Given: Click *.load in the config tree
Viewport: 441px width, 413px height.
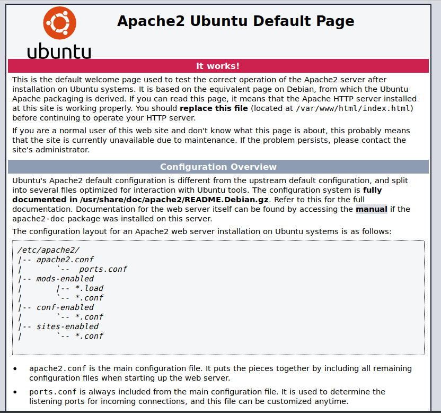Looking at the screenshot, I should [89, 288].
